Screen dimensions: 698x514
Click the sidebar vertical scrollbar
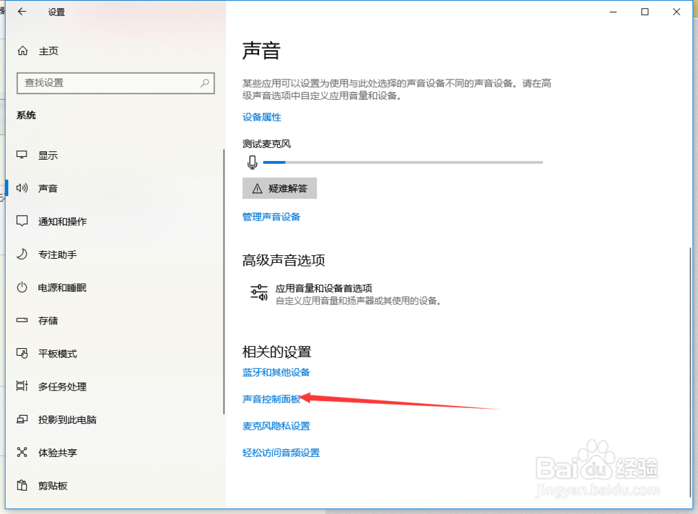click(223, 282)
